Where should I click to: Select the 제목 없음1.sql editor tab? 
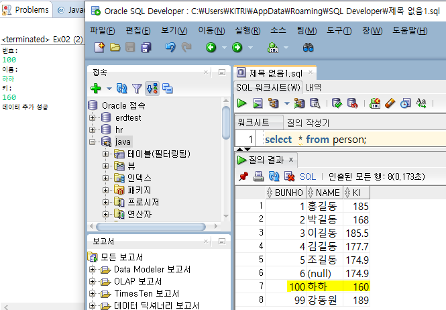(x=276, y=73)
